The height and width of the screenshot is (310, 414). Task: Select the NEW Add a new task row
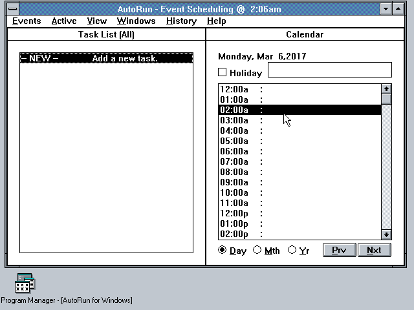106,58
